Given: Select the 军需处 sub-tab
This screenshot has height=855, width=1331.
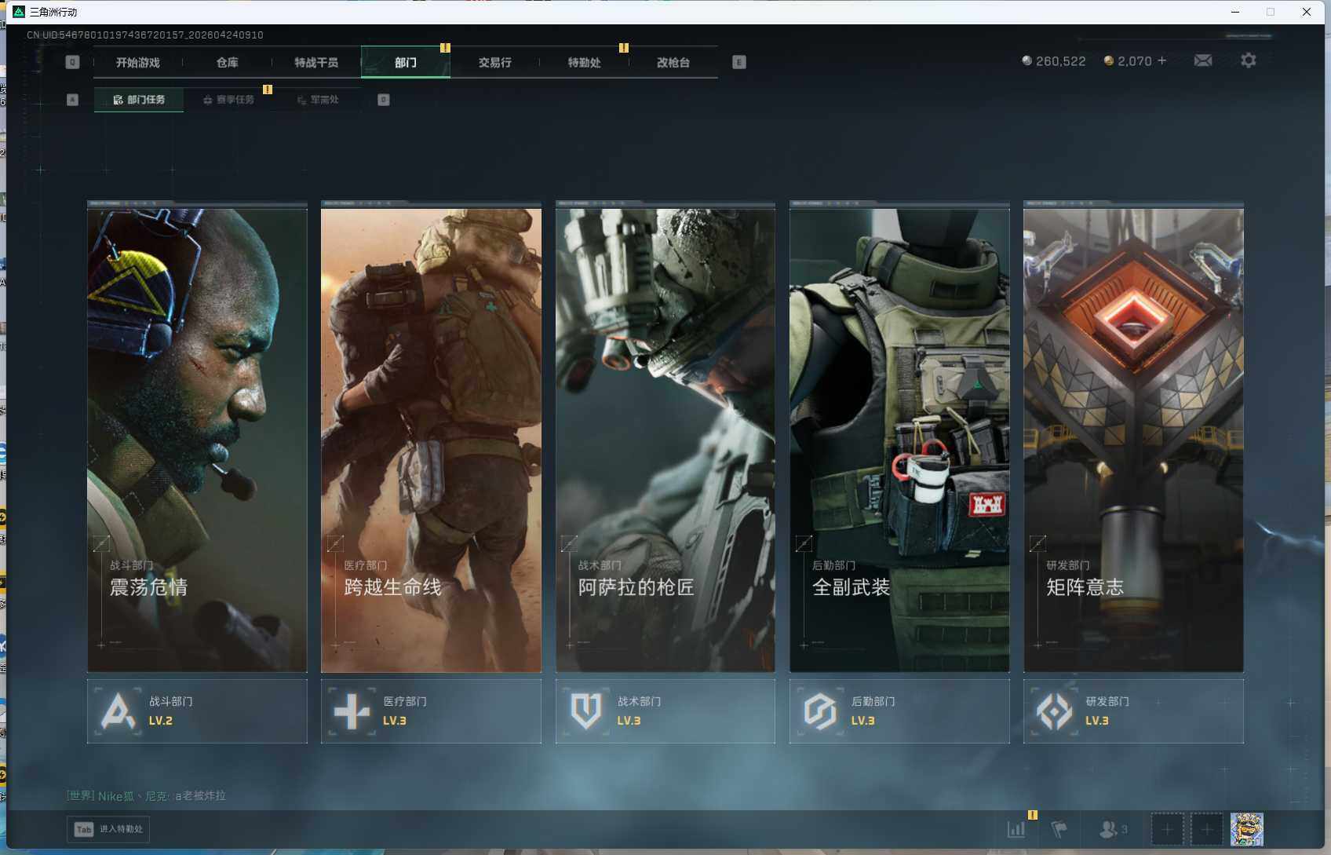Looking at the screenshot, I should (x=318, y=100).
